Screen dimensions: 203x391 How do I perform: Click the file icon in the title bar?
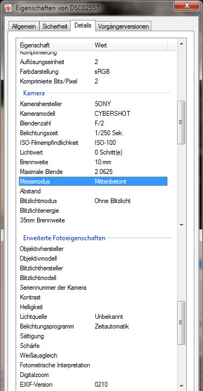click(9, 8)
